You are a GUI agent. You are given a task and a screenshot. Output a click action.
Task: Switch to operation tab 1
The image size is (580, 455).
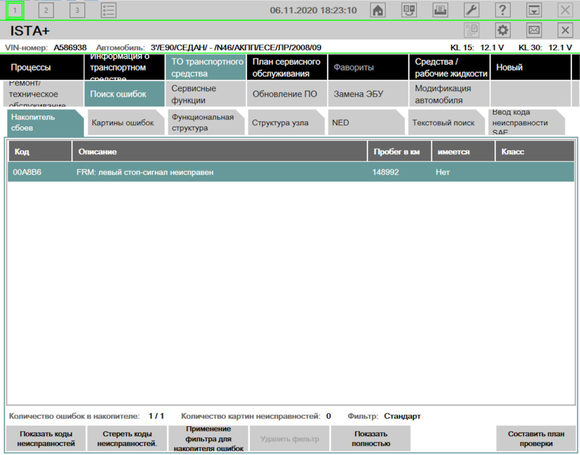click(14, 10)
